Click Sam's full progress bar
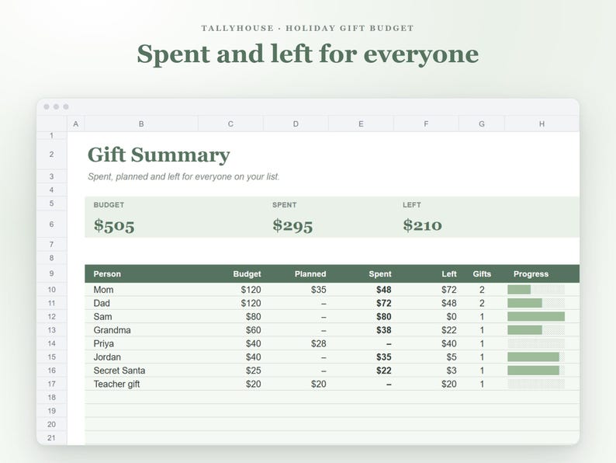This screenshot has height=463, width=616. (536, 317)
